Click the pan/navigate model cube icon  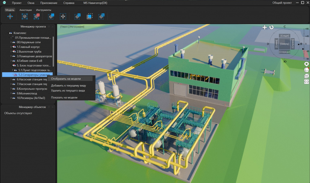click(10, 16)
